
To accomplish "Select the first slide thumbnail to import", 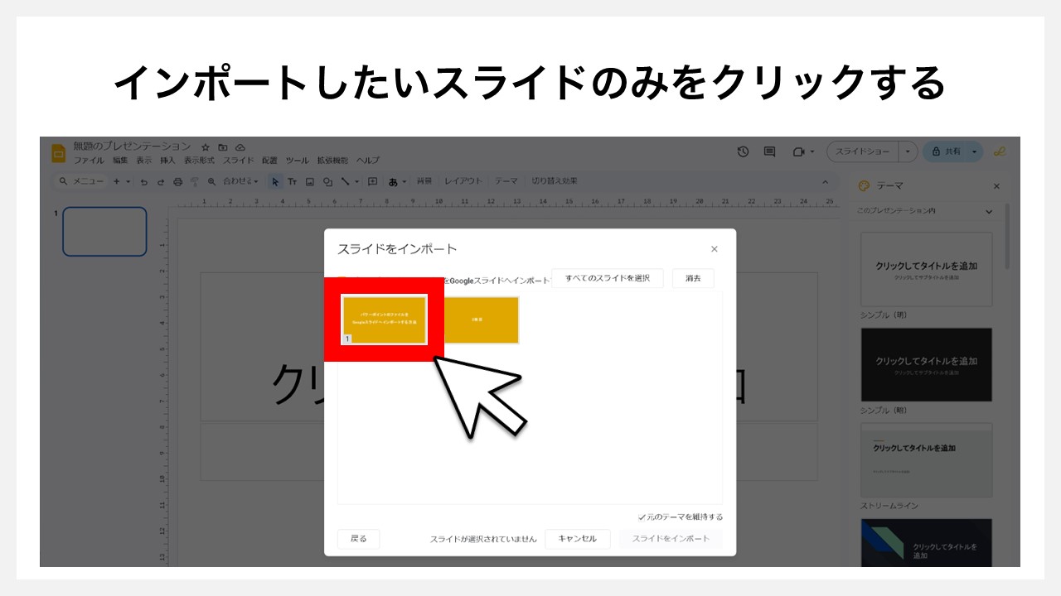I will 384,320.
